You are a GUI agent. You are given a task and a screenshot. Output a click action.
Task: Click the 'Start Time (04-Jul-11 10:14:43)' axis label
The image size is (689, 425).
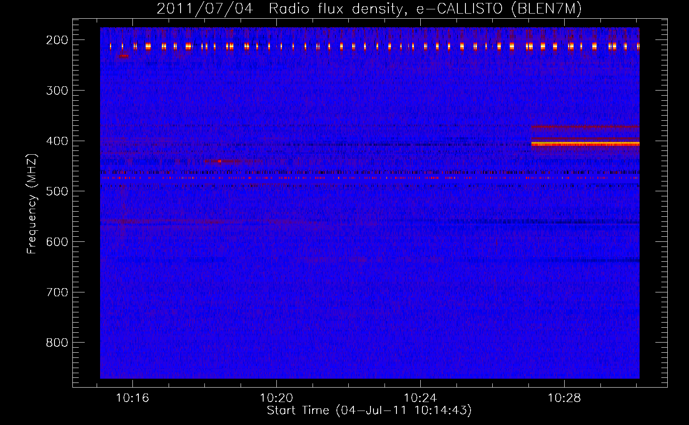pos(369,411)
